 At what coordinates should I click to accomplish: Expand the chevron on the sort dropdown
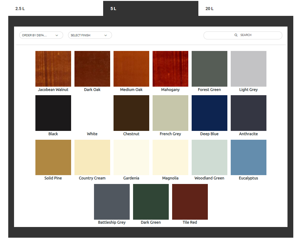(x=57, y=35)
